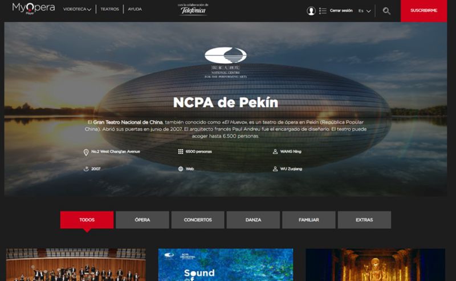The image size is (456, 281).
Task: Filter by the Conciertos tab
Action: click(x=198, y=220)
